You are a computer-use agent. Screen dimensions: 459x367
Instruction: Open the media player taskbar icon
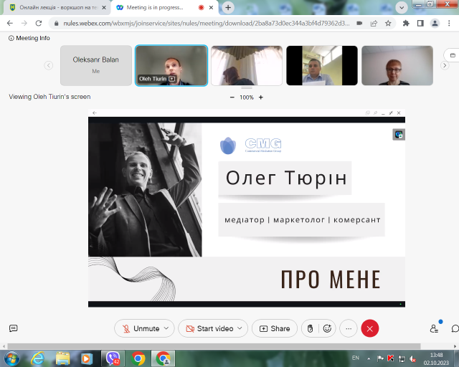pyautogui.click(x=86, y=358)
